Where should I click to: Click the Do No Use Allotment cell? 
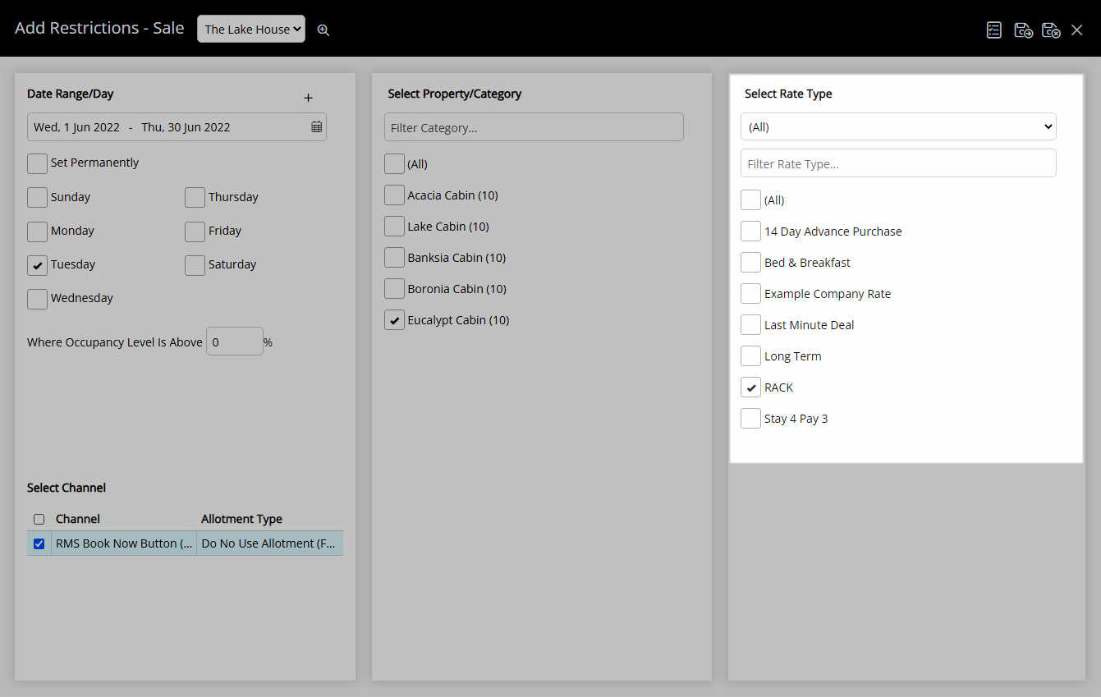(x=269, y=543)
